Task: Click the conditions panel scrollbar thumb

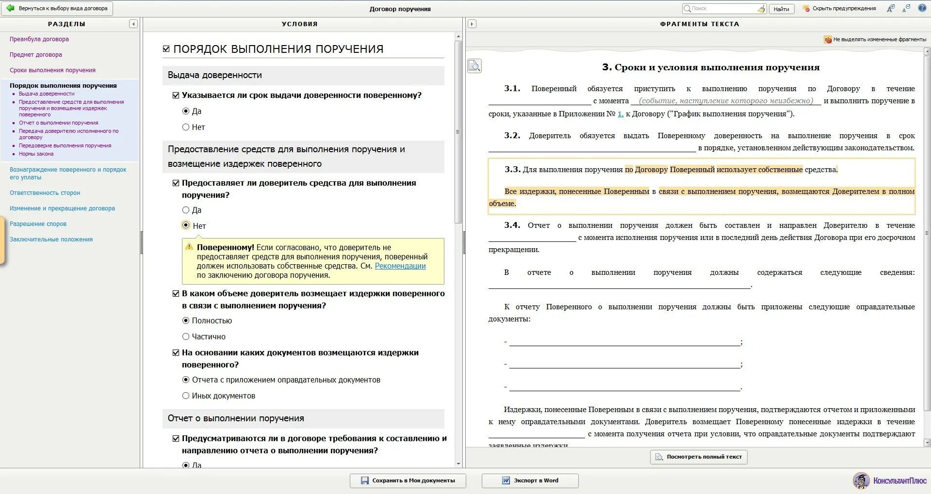Action: click(458, 132)
